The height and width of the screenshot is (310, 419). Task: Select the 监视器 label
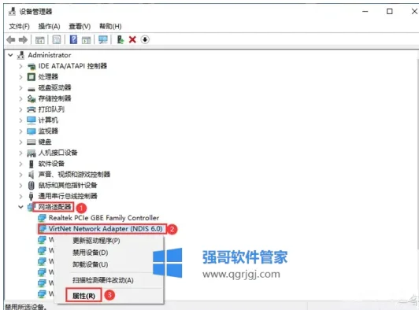coord(48,131)
